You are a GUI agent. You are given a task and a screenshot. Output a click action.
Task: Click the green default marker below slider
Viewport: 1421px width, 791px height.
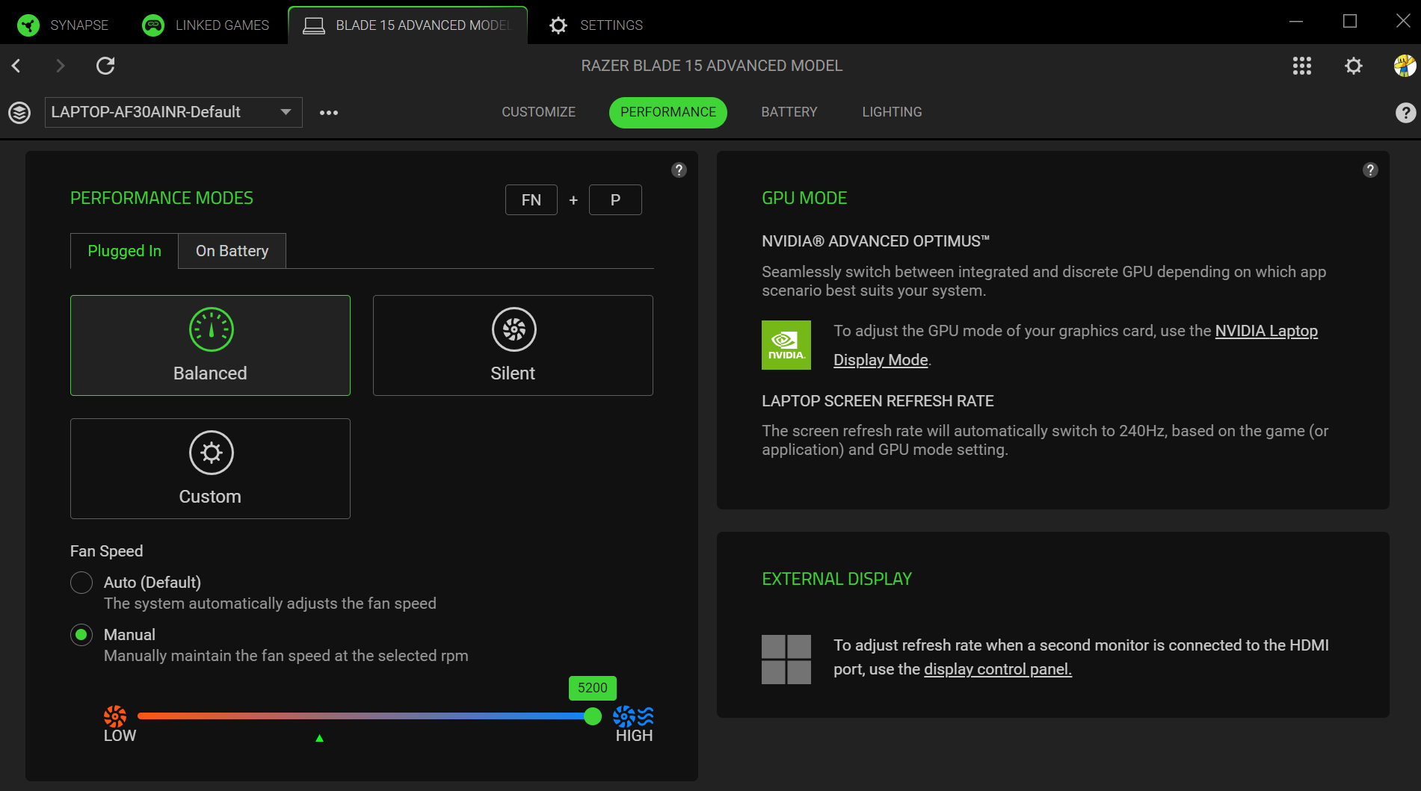pos(319,738)
